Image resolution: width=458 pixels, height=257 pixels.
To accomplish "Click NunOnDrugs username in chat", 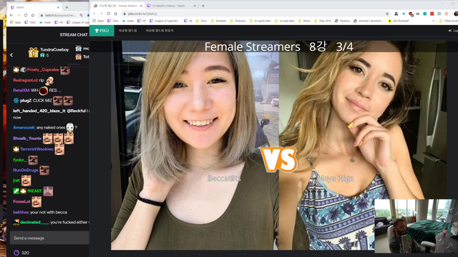I will tap(26, 170).
